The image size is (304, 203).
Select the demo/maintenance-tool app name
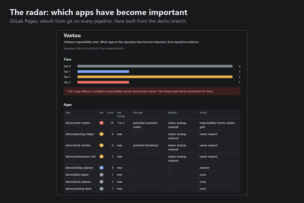(x=80, y=157)
